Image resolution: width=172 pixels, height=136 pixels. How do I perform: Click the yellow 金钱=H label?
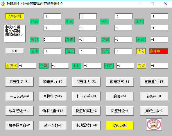tap(11, 66)
